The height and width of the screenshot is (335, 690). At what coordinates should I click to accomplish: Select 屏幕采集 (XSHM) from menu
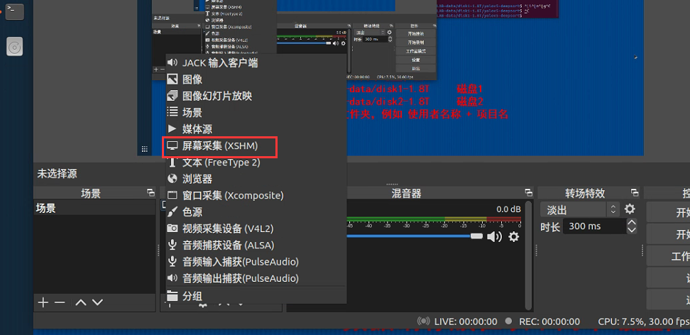[x=256, y=145]
